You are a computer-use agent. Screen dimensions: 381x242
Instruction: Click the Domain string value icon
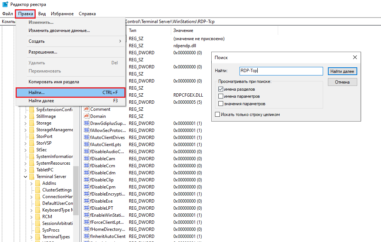(87, 116)
